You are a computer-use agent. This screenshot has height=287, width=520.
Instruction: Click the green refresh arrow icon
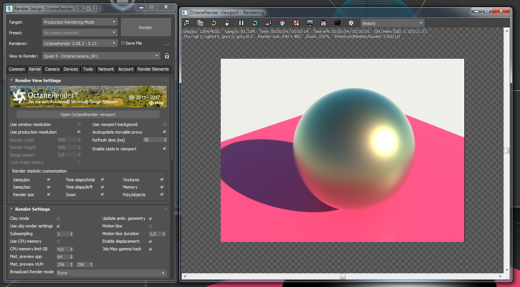click(214, 23)
